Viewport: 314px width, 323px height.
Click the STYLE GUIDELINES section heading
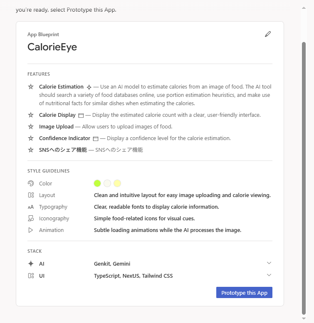(48, 171)
